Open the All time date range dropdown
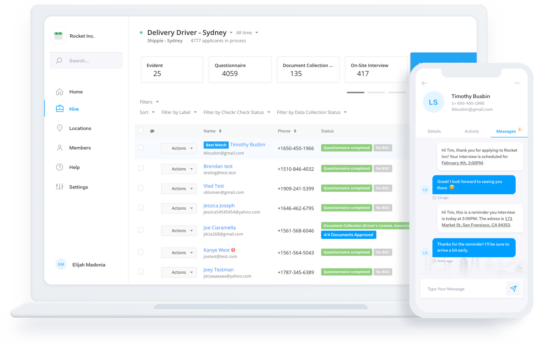This screenshot has height=345, width=534. tap(247, 33)
